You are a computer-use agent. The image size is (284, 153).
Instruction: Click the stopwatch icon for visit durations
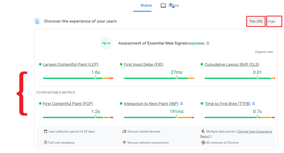coord(45,143)
